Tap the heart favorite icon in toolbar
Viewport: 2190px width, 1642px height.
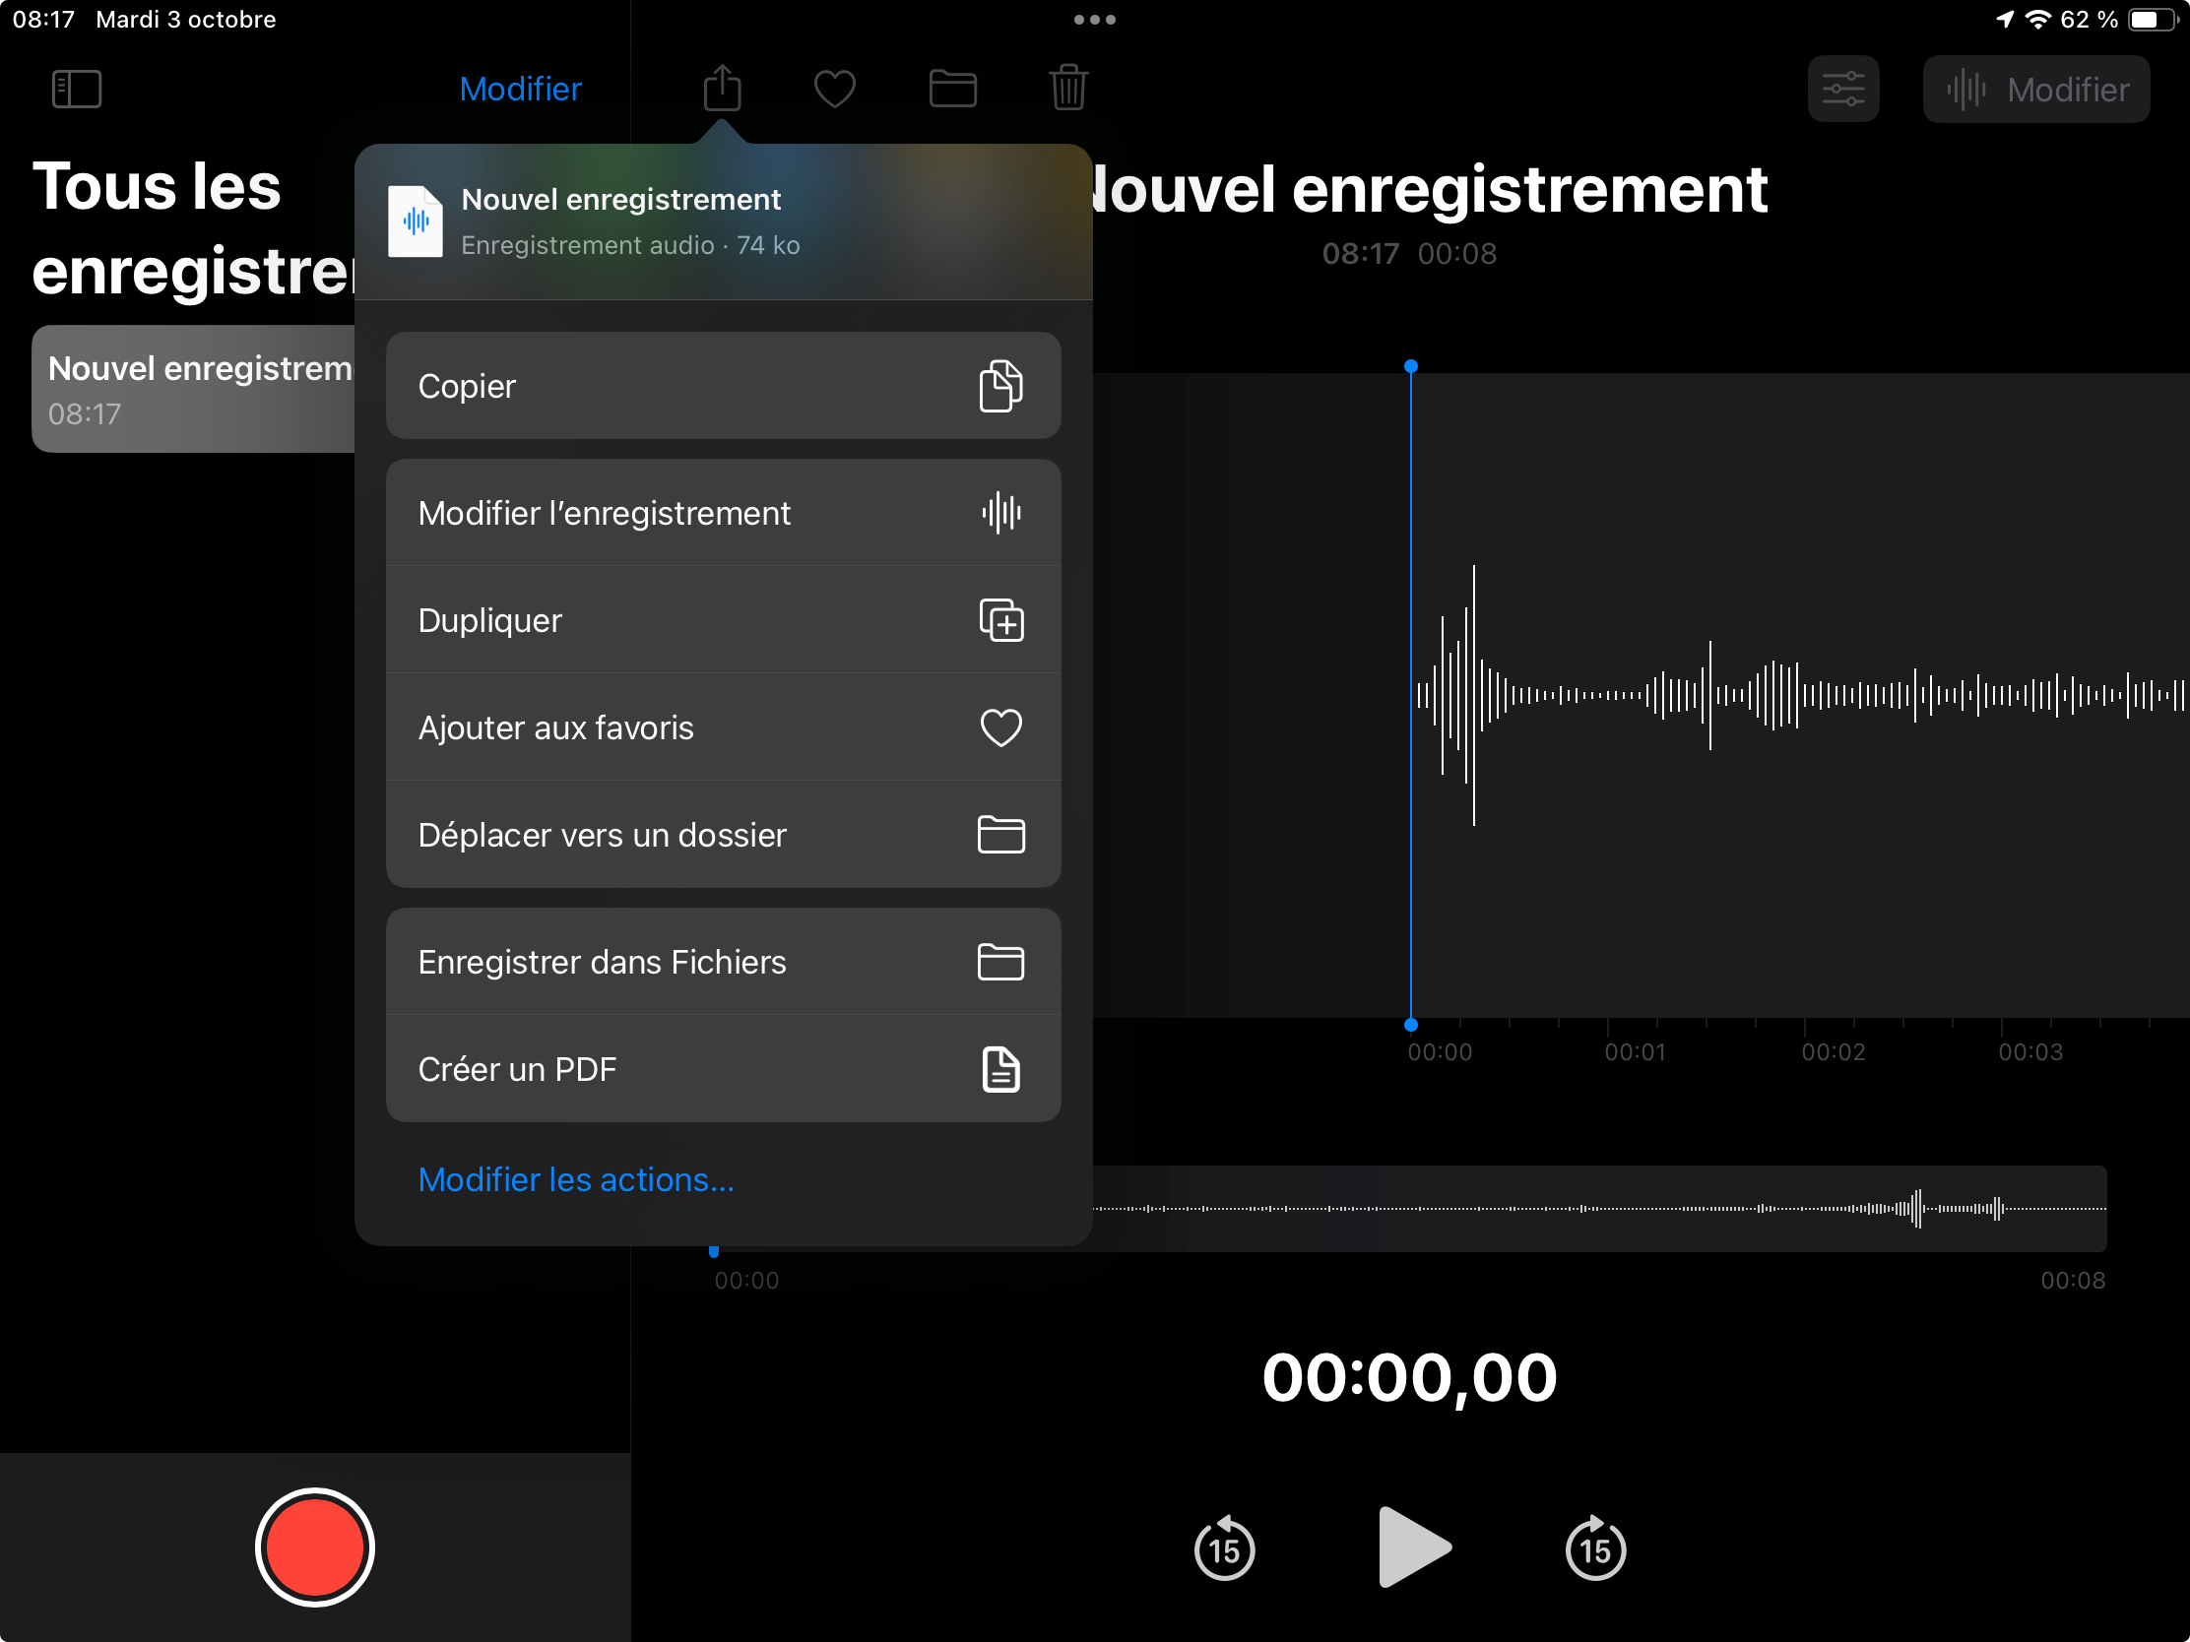835,89
